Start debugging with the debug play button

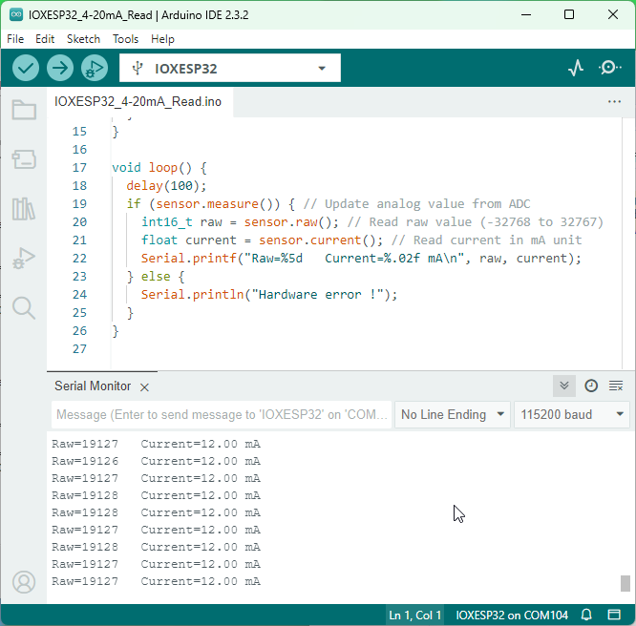tap(95, 68)
